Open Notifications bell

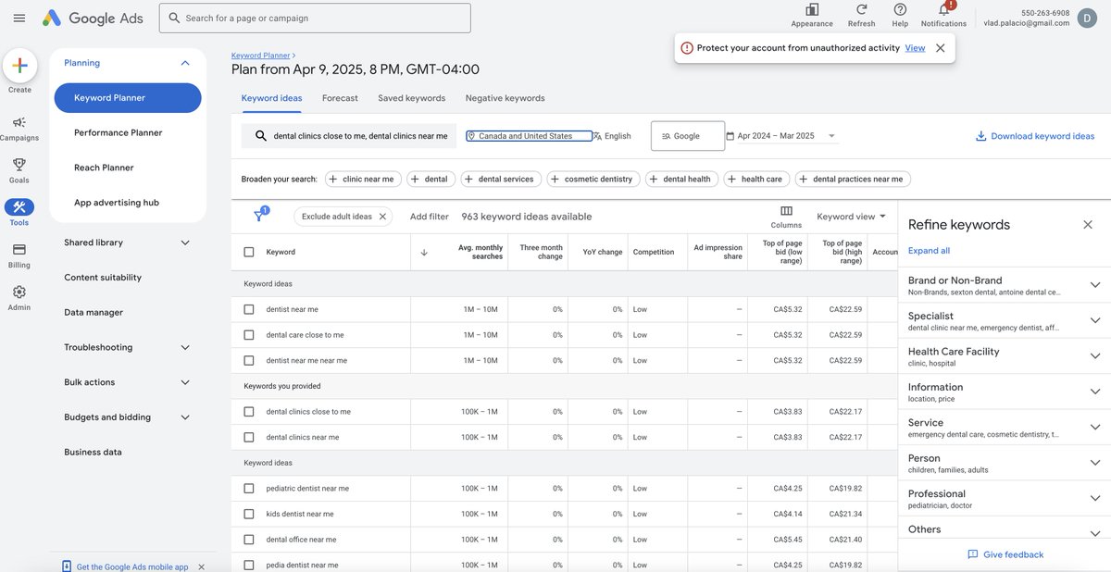click(x=944, y=9)
